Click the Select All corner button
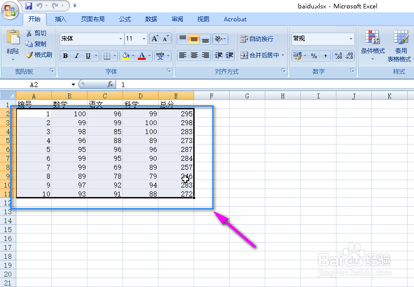Screen dimensions: 414x287 [x=8, y=96]
